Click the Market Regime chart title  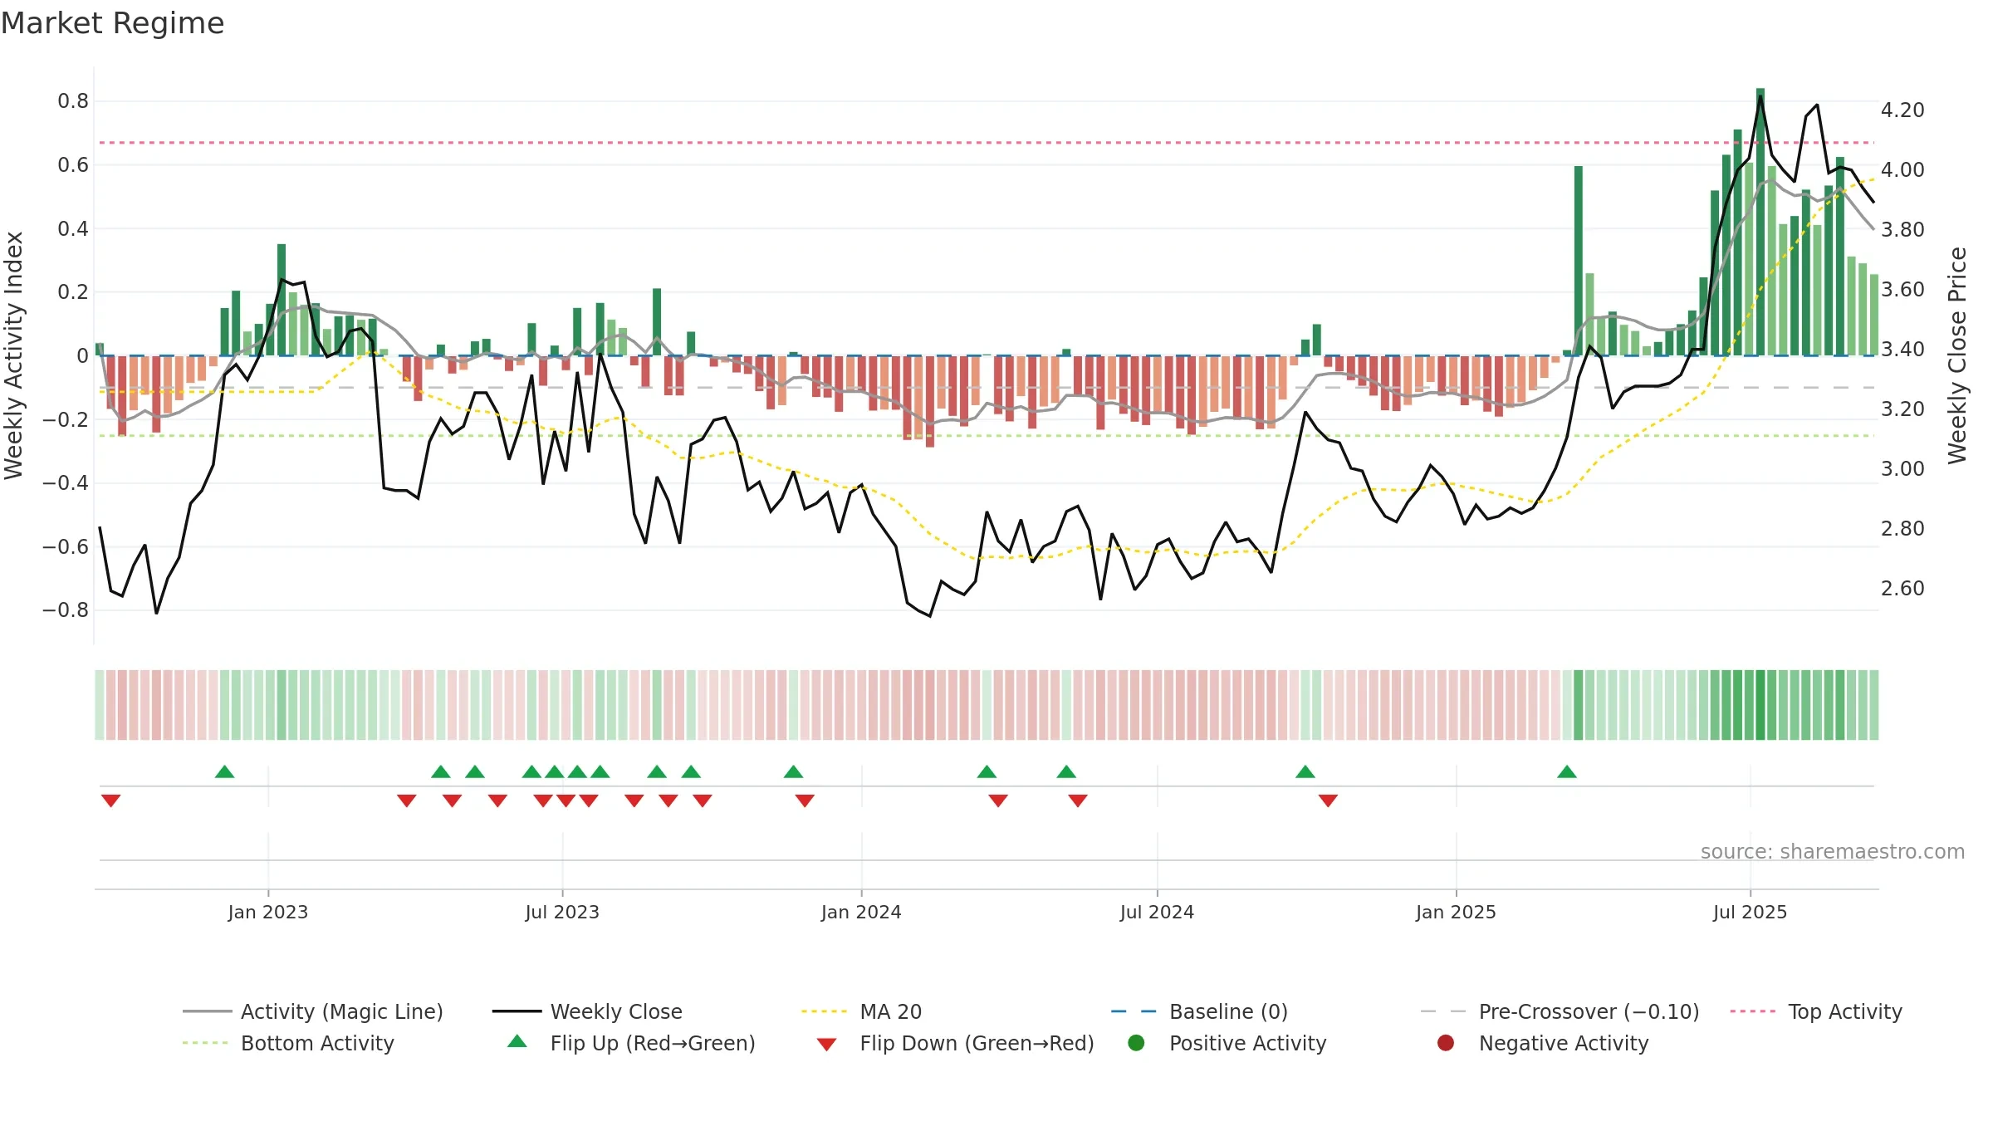coord(112,23)
